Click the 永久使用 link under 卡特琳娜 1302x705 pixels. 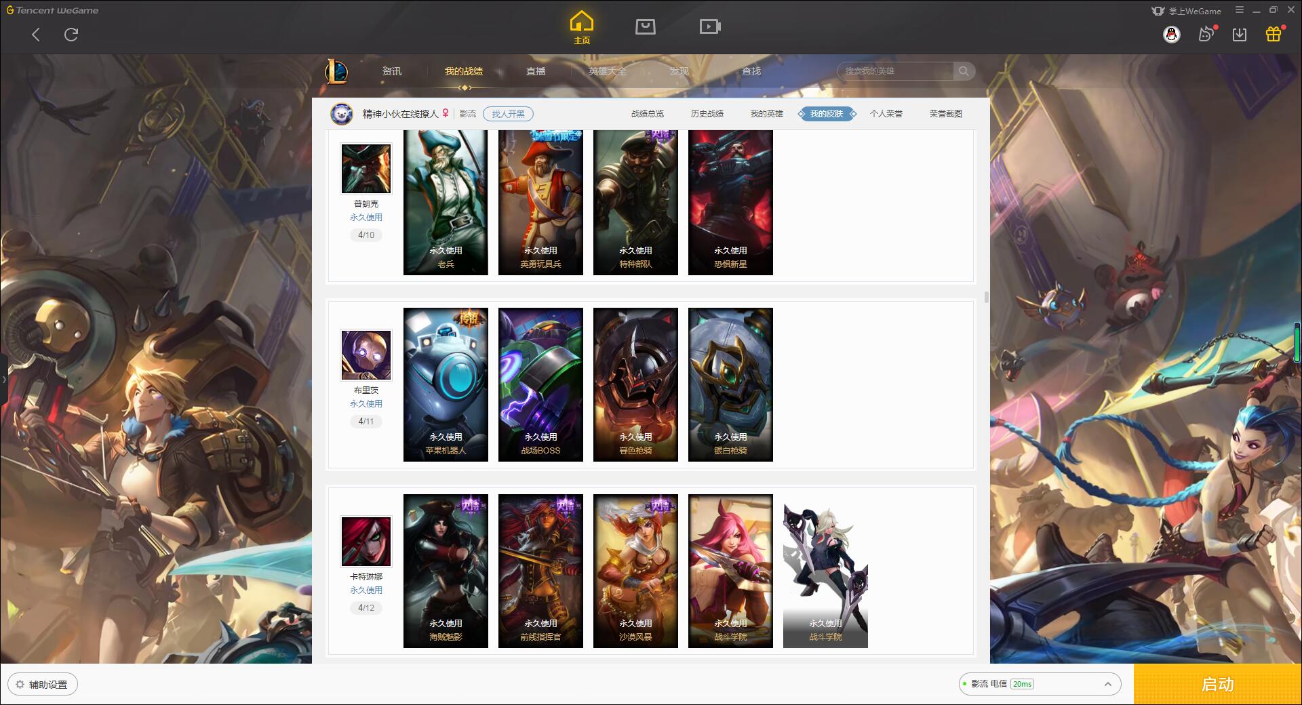point(366,590)
